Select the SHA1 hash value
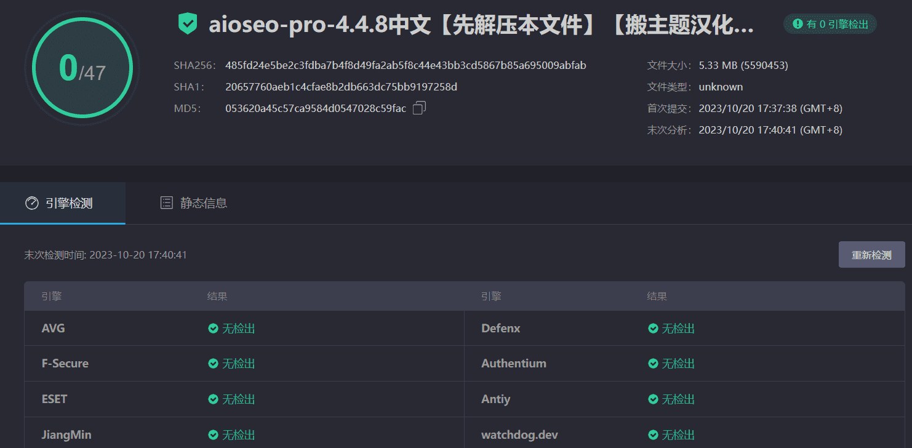This screenshot has width=912, height=448. click(341, 87)
